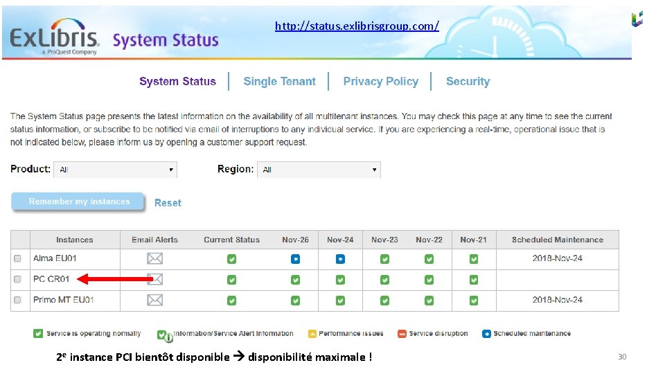This screenshot has width=665, height=374.
Task: Click Alma EU01 current status green icon
Action: point(231,259)
